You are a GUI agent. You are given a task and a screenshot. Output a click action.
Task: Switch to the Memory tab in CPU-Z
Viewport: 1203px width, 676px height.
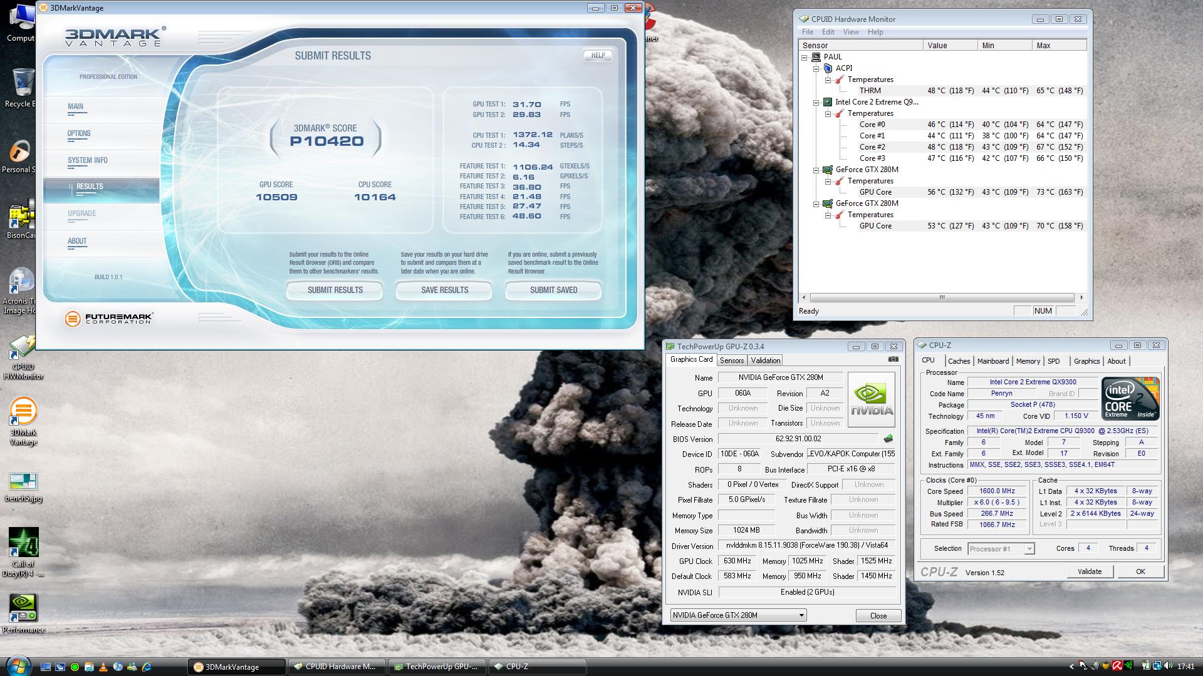[x=1028, y=361]
